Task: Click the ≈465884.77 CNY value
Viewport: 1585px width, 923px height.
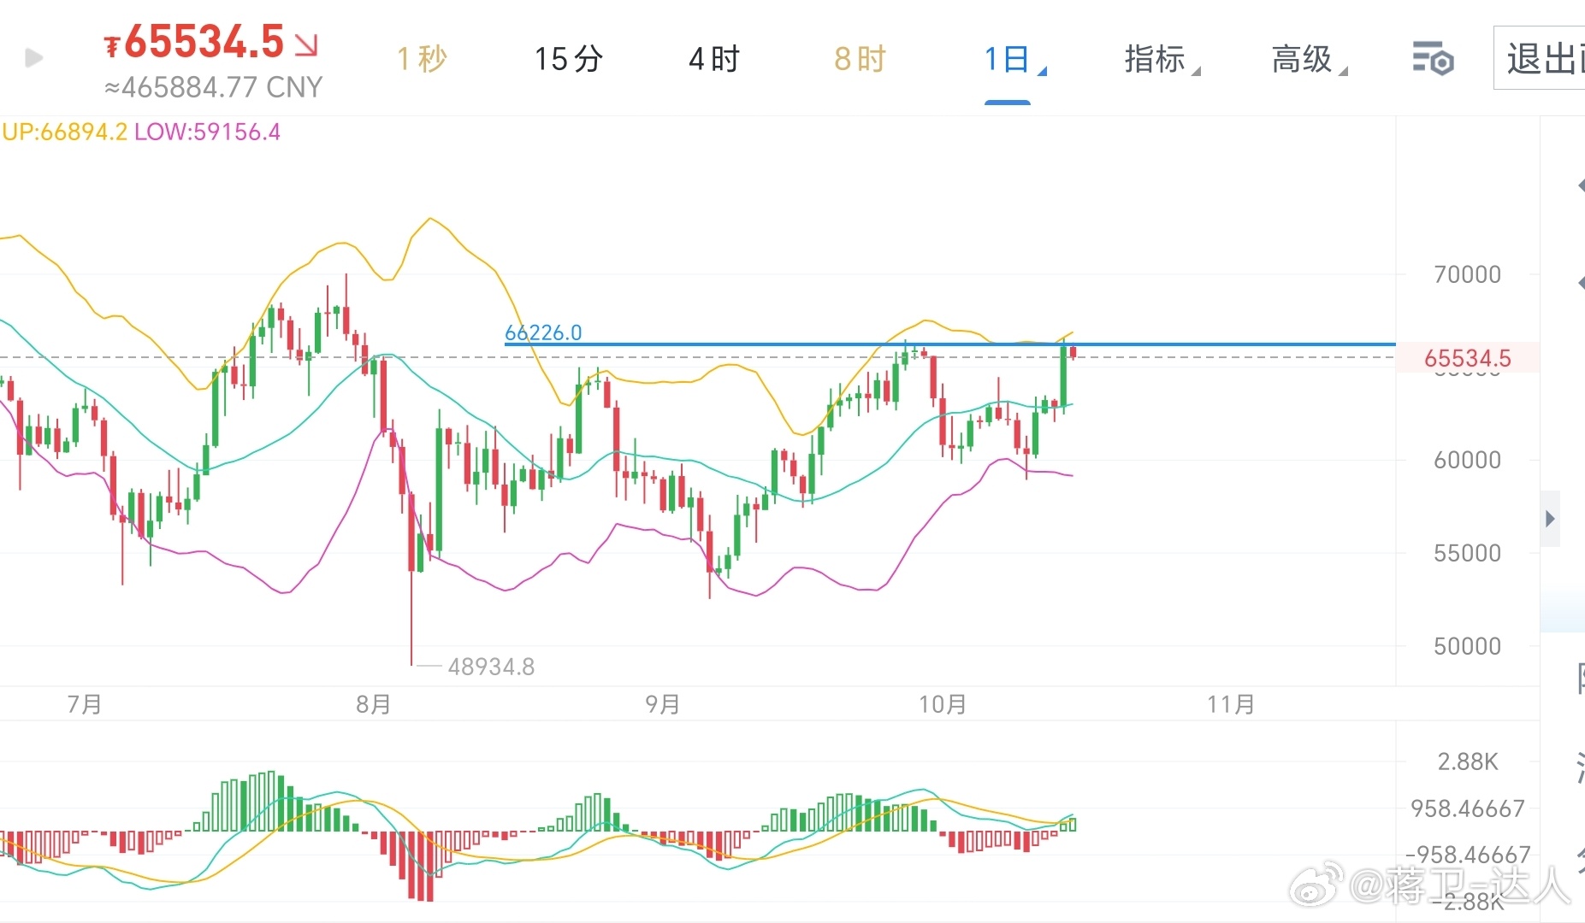Action: point(213,87)
